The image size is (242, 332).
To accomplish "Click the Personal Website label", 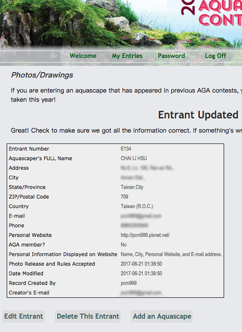I will [30, 235].
